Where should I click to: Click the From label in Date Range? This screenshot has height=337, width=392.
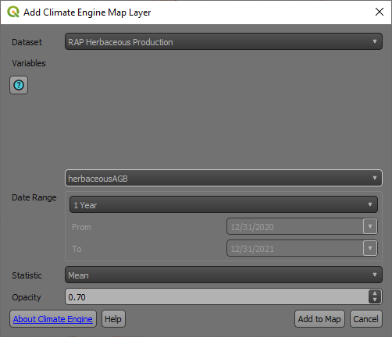tap(81, 227)
